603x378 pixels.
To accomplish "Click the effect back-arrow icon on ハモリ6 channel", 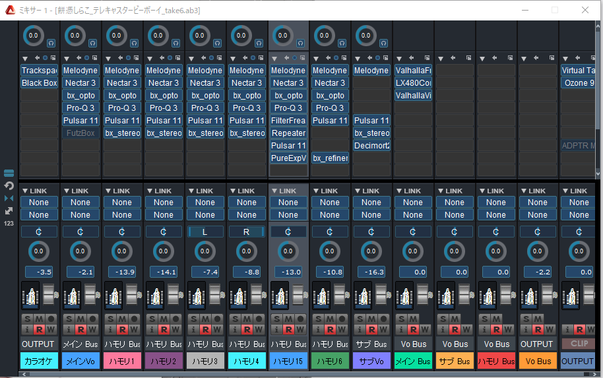I will pyautogui.click(x=328, y=57).
